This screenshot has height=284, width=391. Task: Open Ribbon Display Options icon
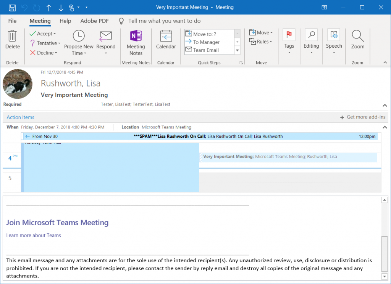click(x=324, y=8)
